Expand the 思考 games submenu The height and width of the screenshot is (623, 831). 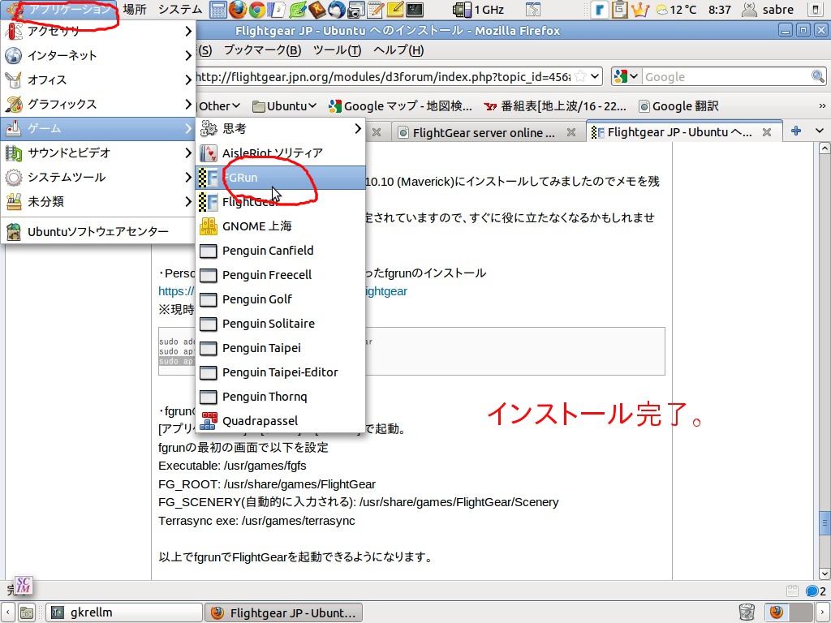[280, 129]
